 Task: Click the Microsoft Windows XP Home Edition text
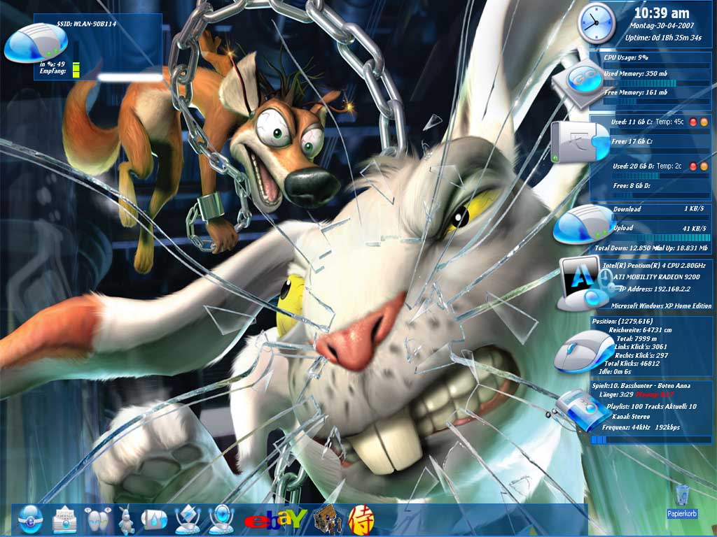661,306
